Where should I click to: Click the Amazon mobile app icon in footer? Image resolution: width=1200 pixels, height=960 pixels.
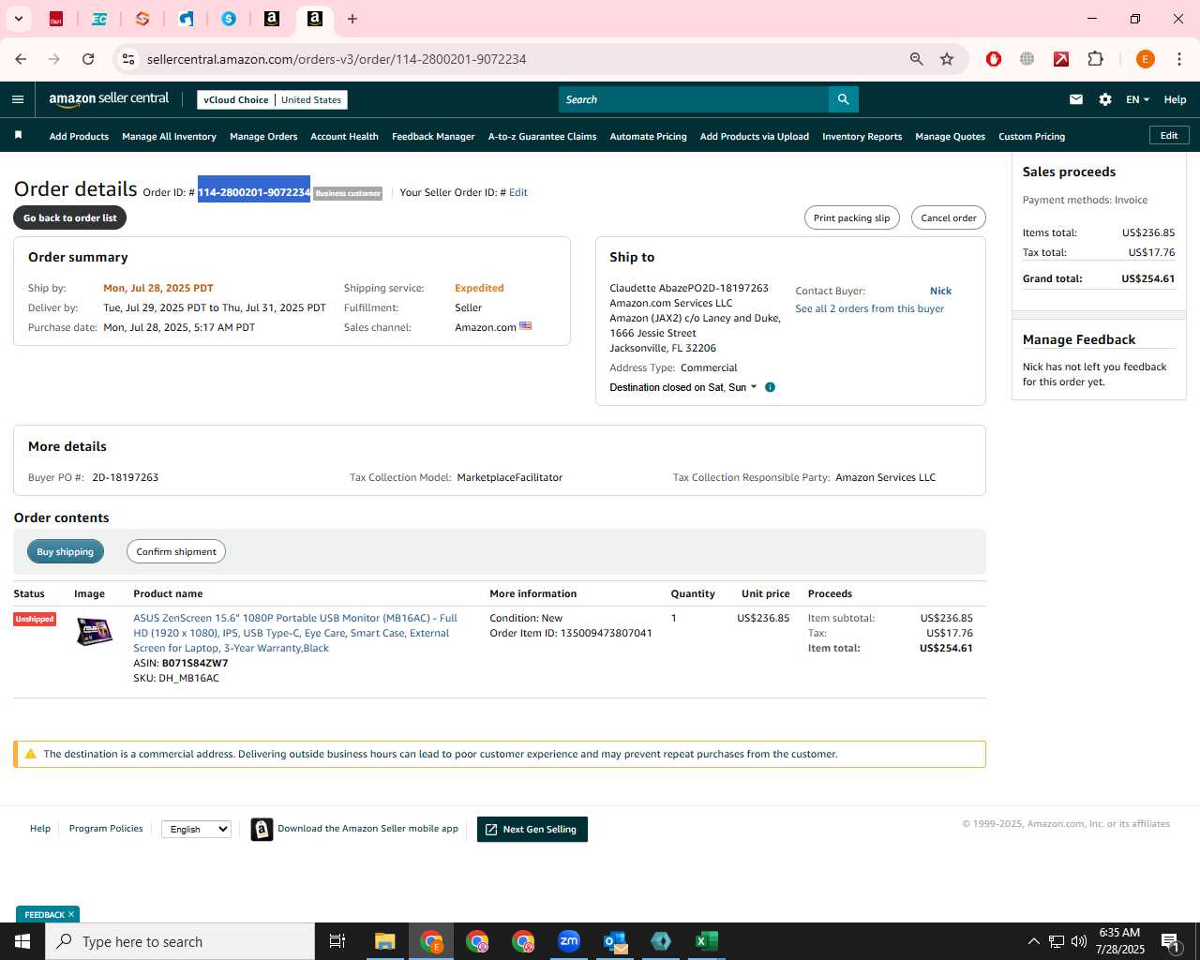pyautogui.click(x=262, y=829)
